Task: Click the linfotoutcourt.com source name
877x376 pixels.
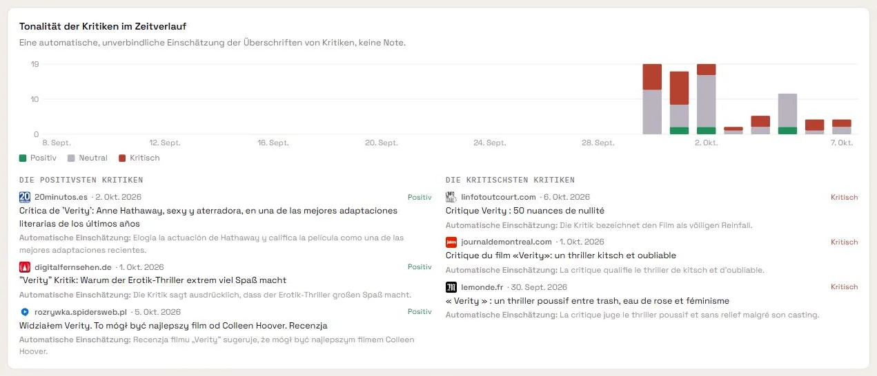Action: pyautogui.click(x=498, y=197)
